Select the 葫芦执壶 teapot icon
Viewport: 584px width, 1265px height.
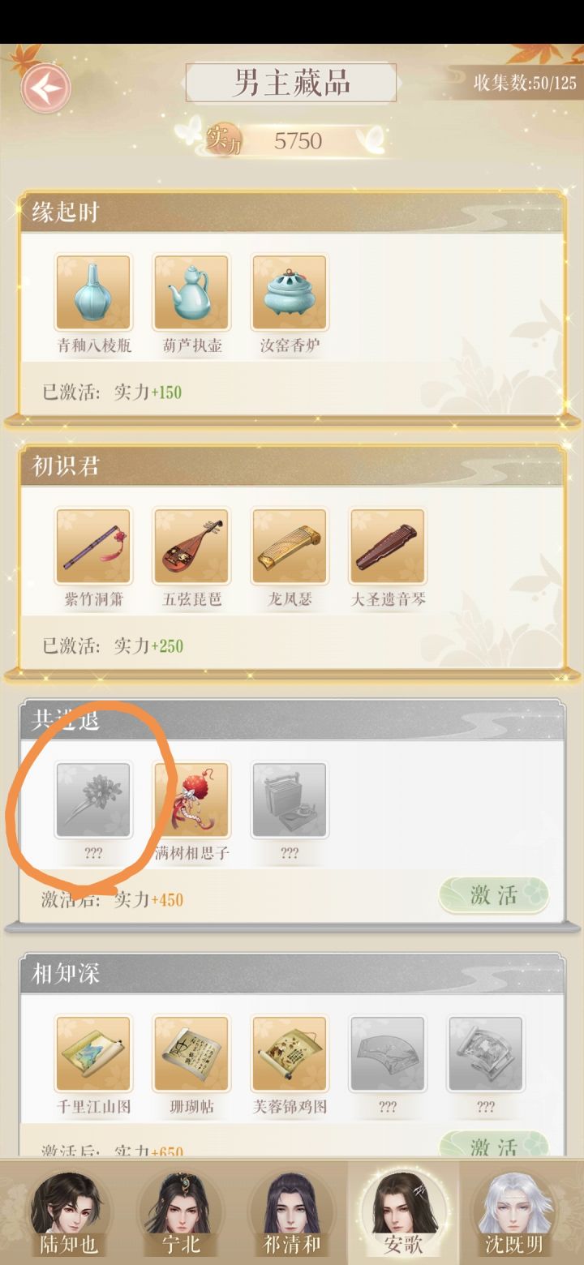click(191, 292)
